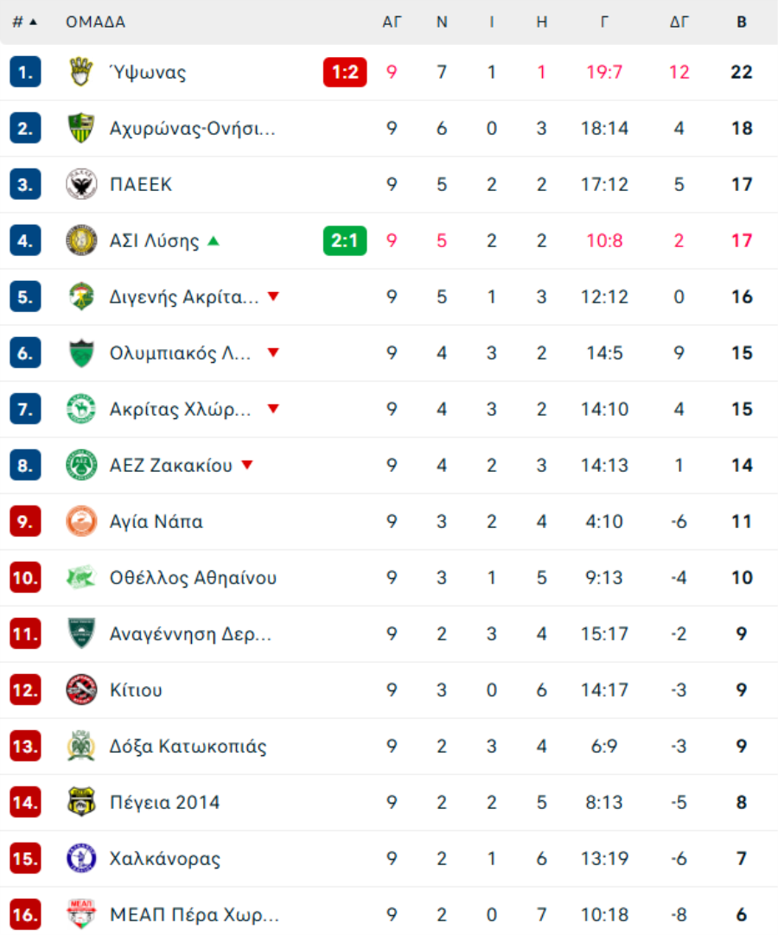Sort standings by the B points header
Viewport: 778px width, 935px height.
coord(742,22)
